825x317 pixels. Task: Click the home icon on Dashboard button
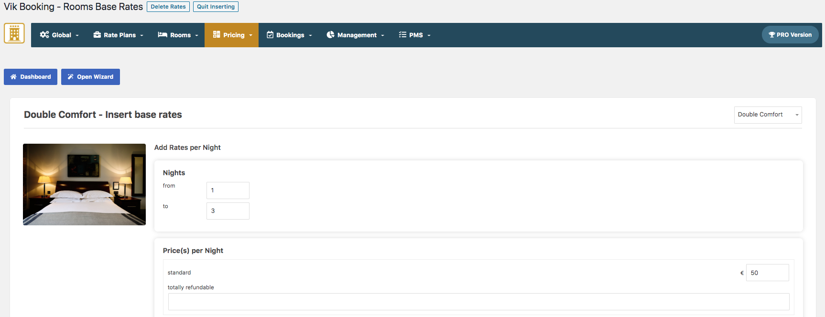[13, 77]
